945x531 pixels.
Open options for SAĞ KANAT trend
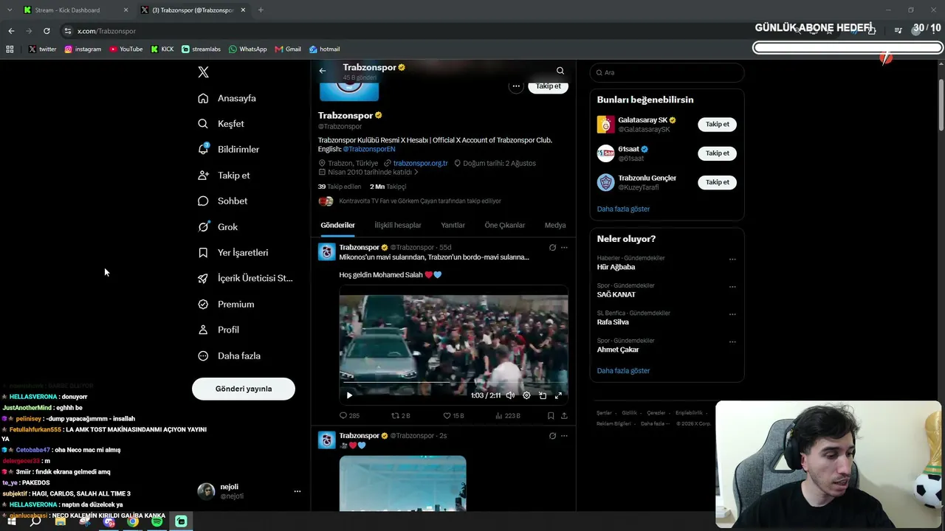point(732,287)
